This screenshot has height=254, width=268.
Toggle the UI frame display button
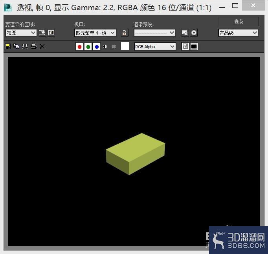tap(194, 46)
